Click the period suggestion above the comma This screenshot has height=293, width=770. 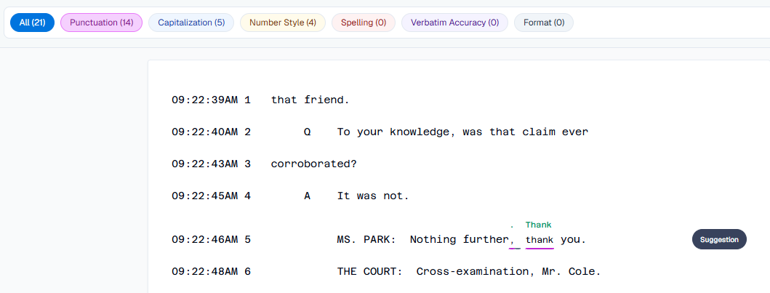pyautogui.click(x=512, y=226)
